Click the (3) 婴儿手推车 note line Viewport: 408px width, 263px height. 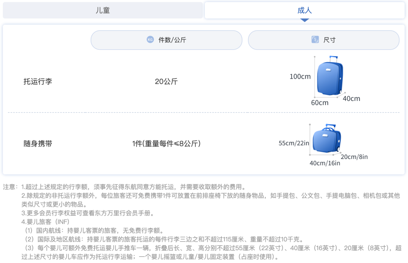pos(212,252)
